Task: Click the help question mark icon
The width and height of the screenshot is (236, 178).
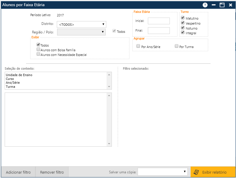Action: [205, 5]
